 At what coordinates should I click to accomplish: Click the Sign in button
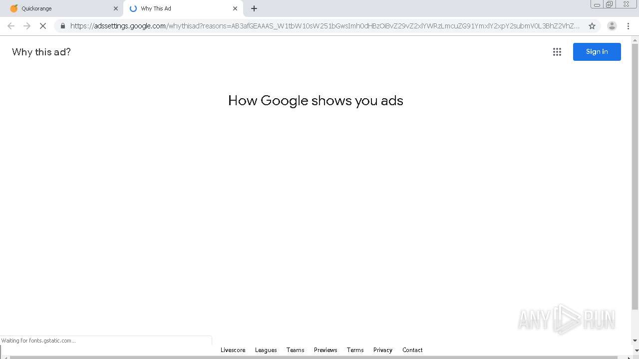[x=597, y=52]
